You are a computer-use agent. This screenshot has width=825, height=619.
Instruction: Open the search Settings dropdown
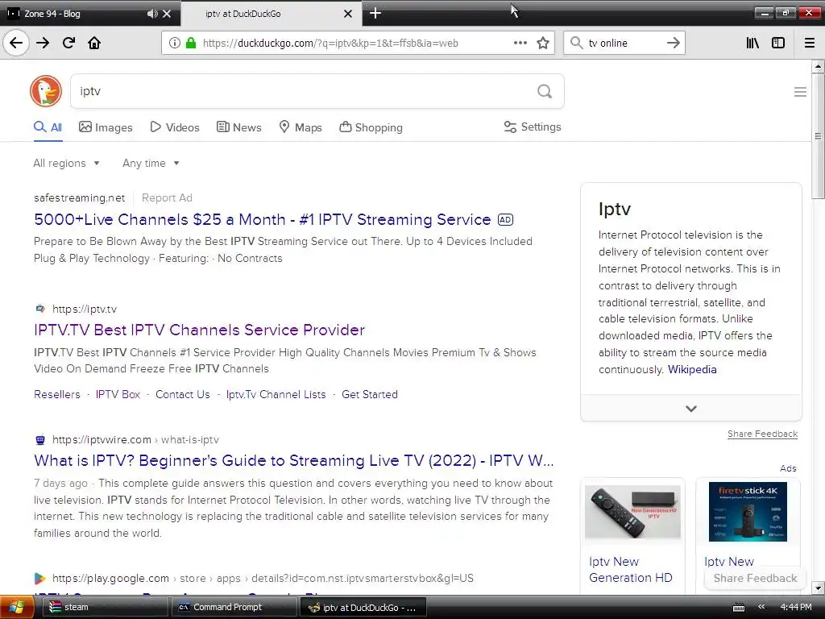pos(533,127)
